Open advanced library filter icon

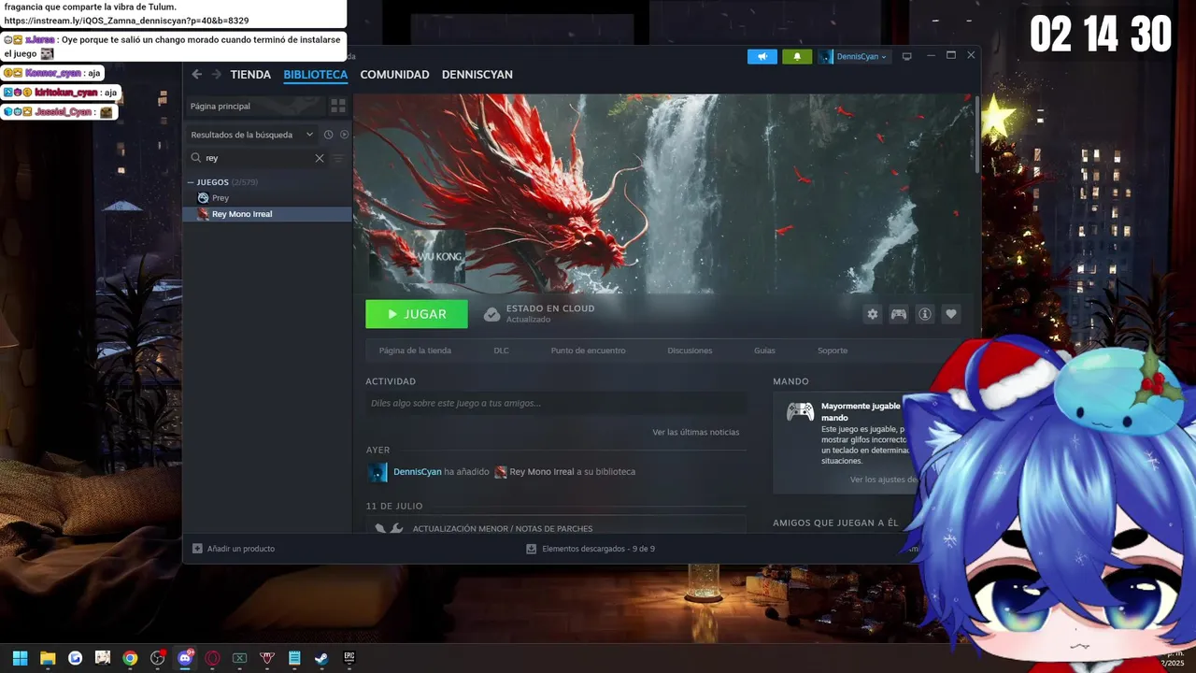tap(339, 158)
